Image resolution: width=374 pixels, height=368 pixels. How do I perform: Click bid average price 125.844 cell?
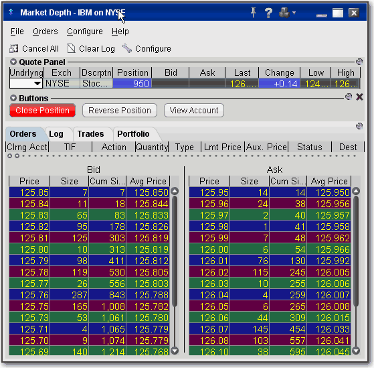point(148,204)
